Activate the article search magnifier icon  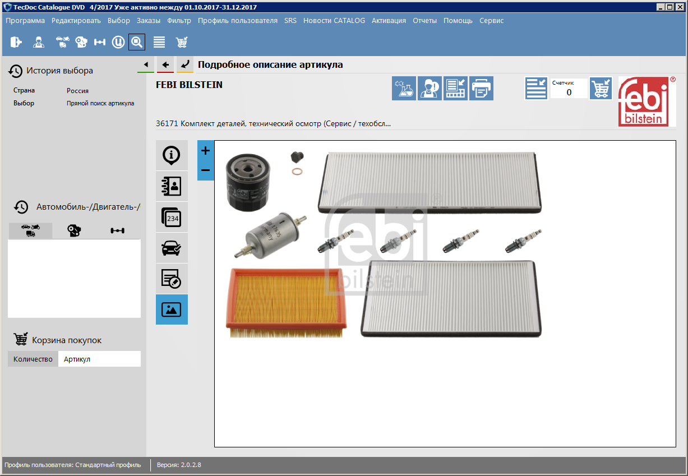tap(137, 42)
